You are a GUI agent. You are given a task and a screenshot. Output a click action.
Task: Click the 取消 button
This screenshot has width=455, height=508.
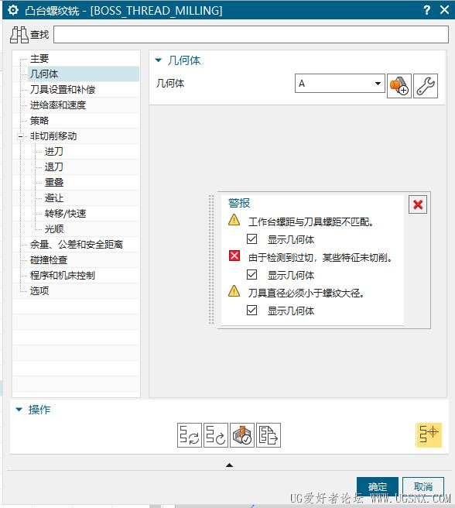tap(423, 486)
